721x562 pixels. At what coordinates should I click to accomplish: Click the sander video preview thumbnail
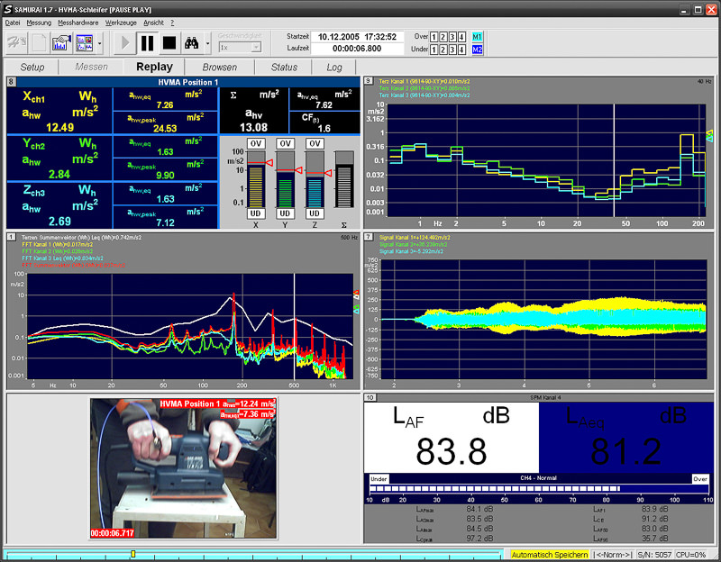(183, 468)
